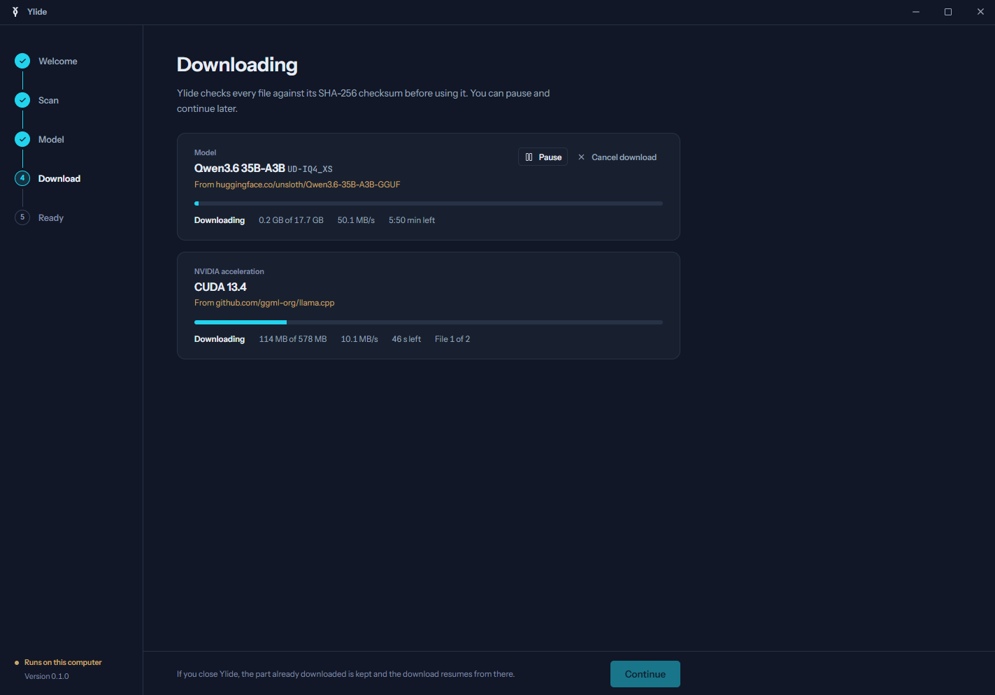Click the Continue button

point(645,674)
